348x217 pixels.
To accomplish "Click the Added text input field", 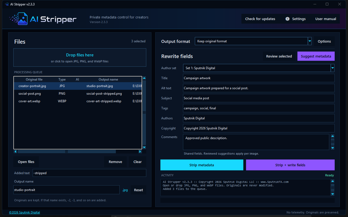I will pos(89,173).
